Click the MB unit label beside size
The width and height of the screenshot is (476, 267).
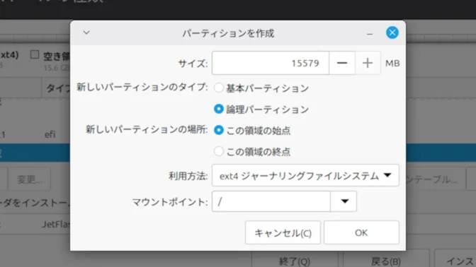392,64
